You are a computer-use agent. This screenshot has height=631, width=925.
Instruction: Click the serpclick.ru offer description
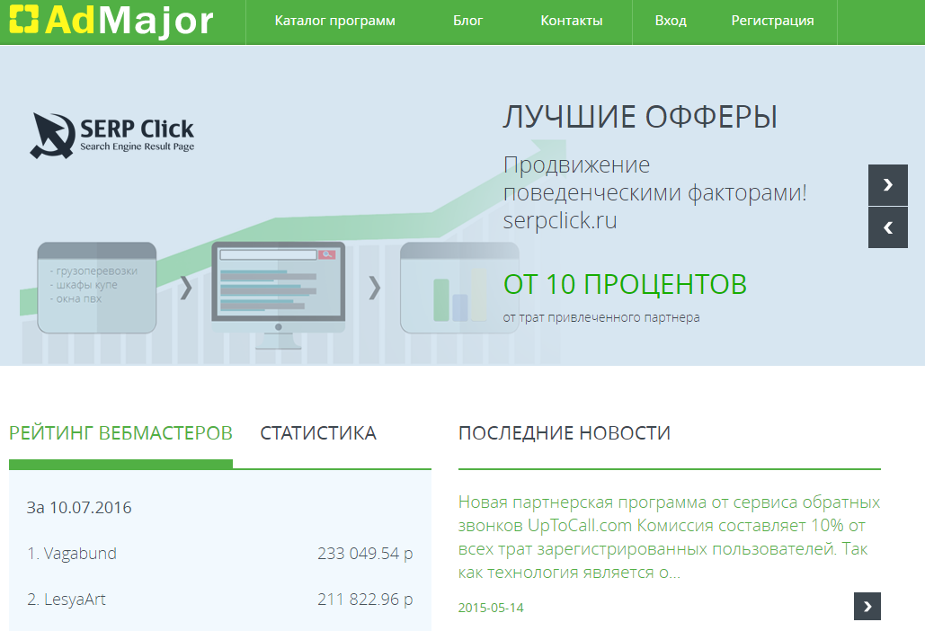click(x=654, y=192)
